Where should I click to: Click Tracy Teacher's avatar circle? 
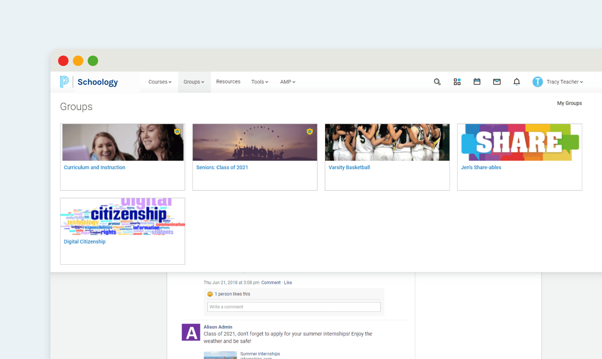[537, 82]
